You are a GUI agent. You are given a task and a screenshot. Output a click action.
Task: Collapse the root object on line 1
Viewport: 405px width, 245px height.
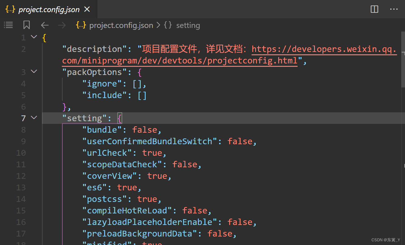(34, 37)
